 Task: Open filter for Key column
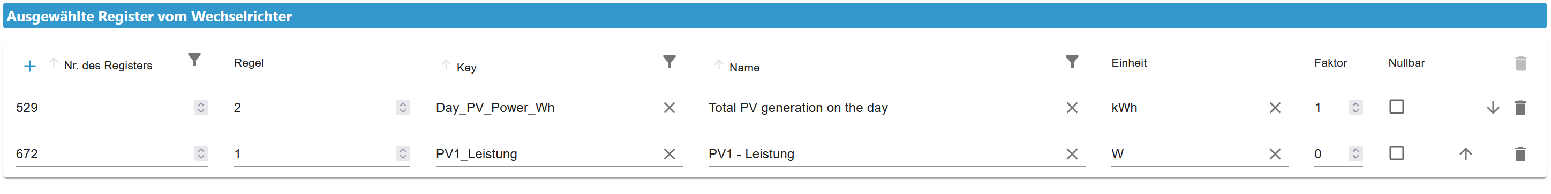pos(669,62)
